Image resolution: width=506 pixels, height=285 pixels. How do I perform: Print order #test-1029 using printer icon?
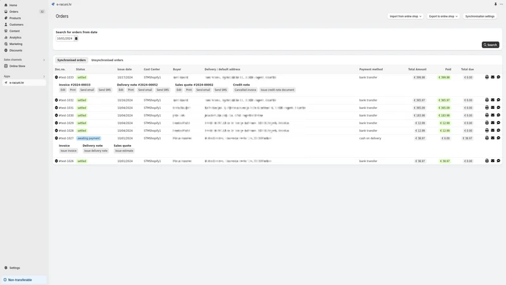pos(486,123)
